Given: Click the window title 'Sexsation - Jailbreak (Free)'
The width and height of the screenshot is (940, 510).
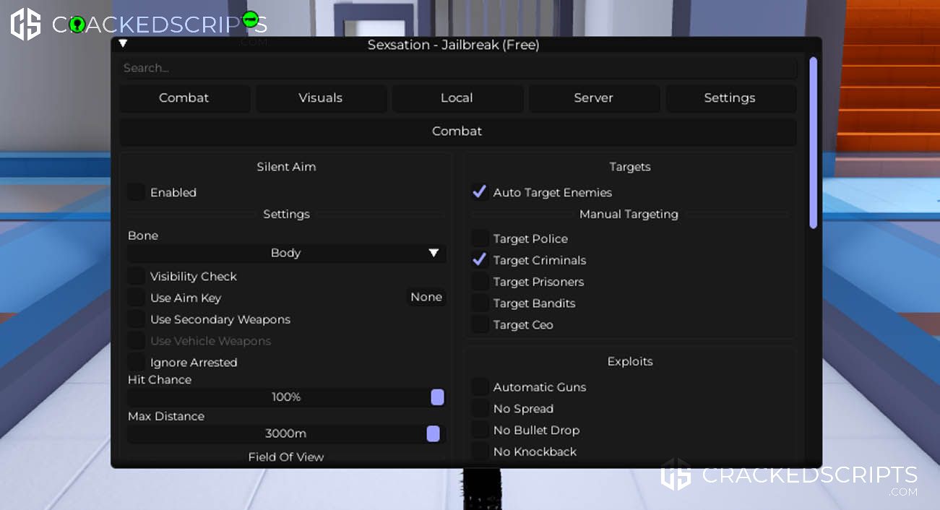Looking at the screenshot, I should click(x=454, y=45).
